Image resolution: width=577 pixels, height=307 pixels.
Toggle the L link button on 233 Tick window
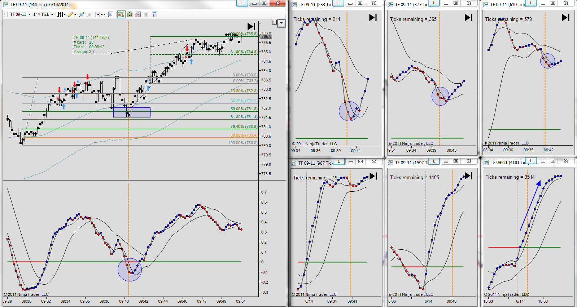pyautogui.click(x=338, y=3)
